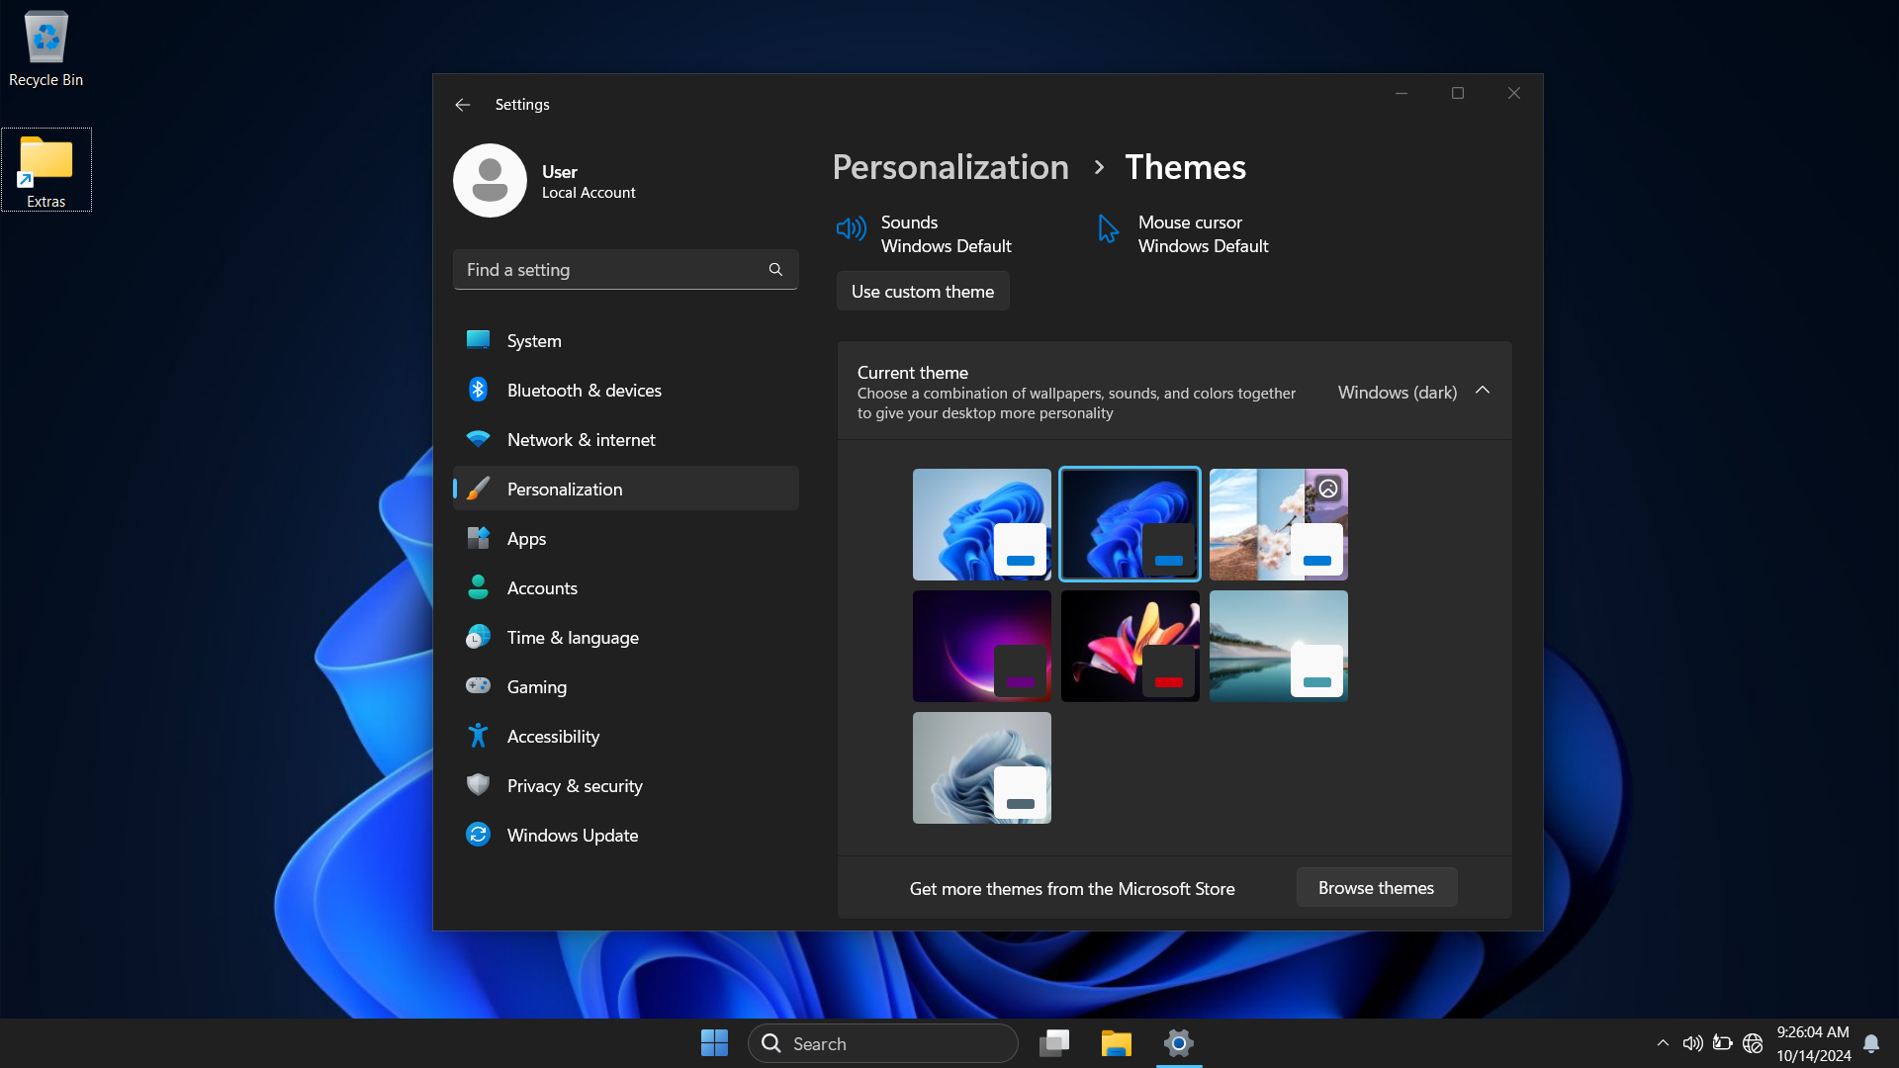This screenshot has height=1068, width=1899.
Task: Click the Network wifi icon
Action: click(x=478, y=439)
